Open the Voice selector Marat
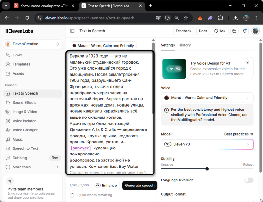263x202 pixels. pos(207,98)
